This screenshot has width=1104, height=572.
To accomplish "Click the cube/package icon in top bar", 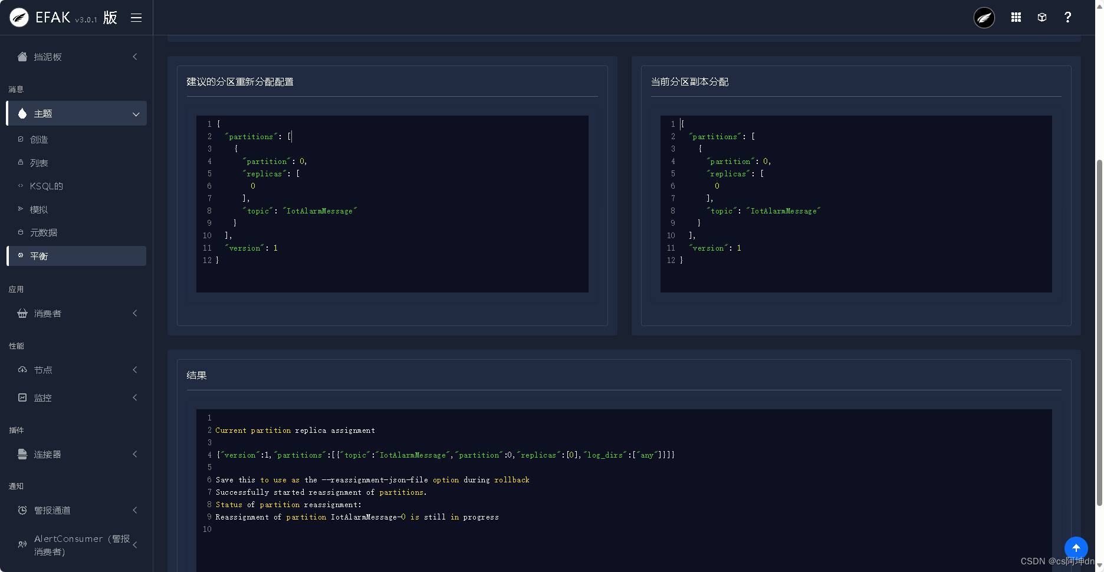I will [x=1041, y=17].
